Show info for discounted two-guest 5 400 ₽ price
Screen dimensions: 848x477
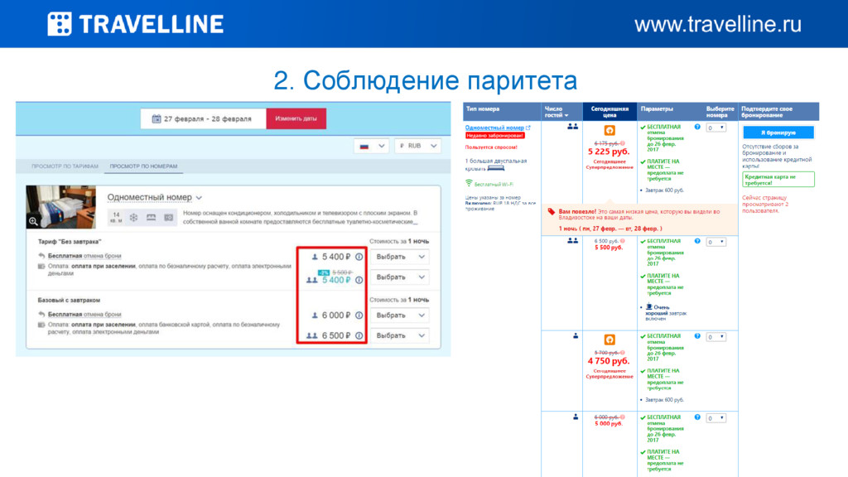[359, 280]
